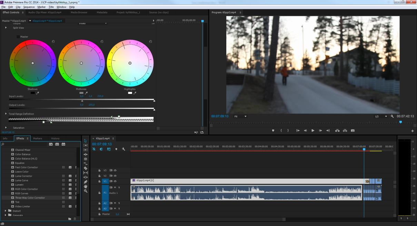Click the Shadows black color swatch
This screenshot has width=417, height=226.
pyautogui.click(x=33, y=93)
